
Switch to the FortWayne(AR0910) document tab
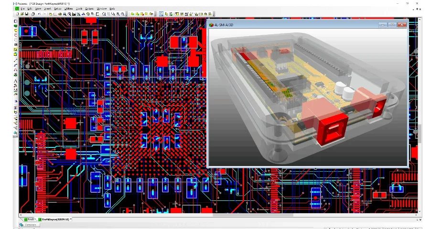54,219
